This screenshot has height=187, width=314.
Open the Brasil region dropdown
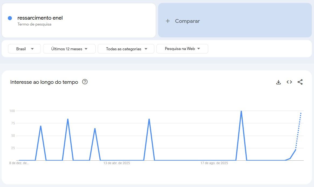pyautogui.click(x=25, y=49)
